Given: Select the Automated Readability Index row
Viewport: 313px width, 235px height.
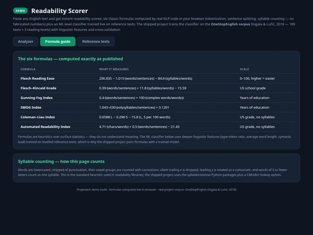Looking at the screenshot, I should point(156,127).
